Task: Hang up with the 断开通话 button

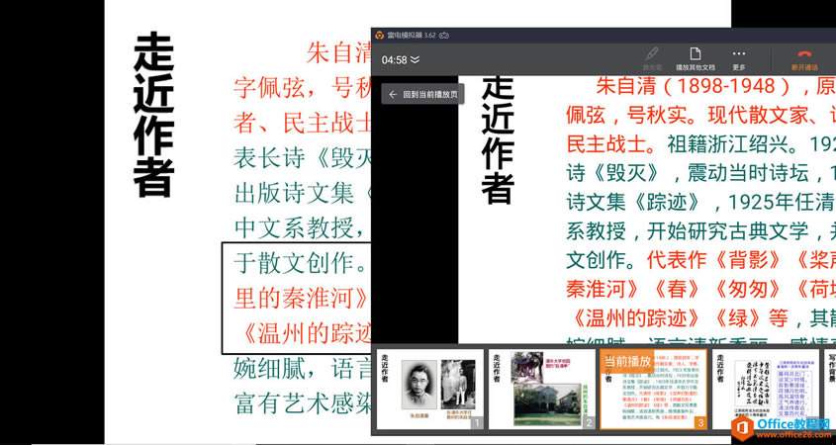Action: pos(804,58)
